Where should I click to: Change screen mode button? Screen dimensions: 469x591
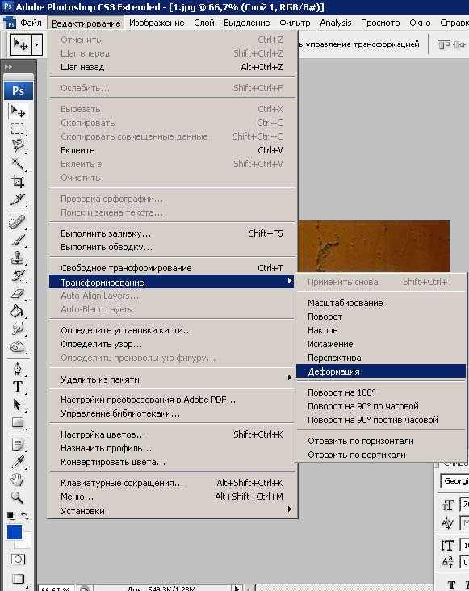pos(18,579)
